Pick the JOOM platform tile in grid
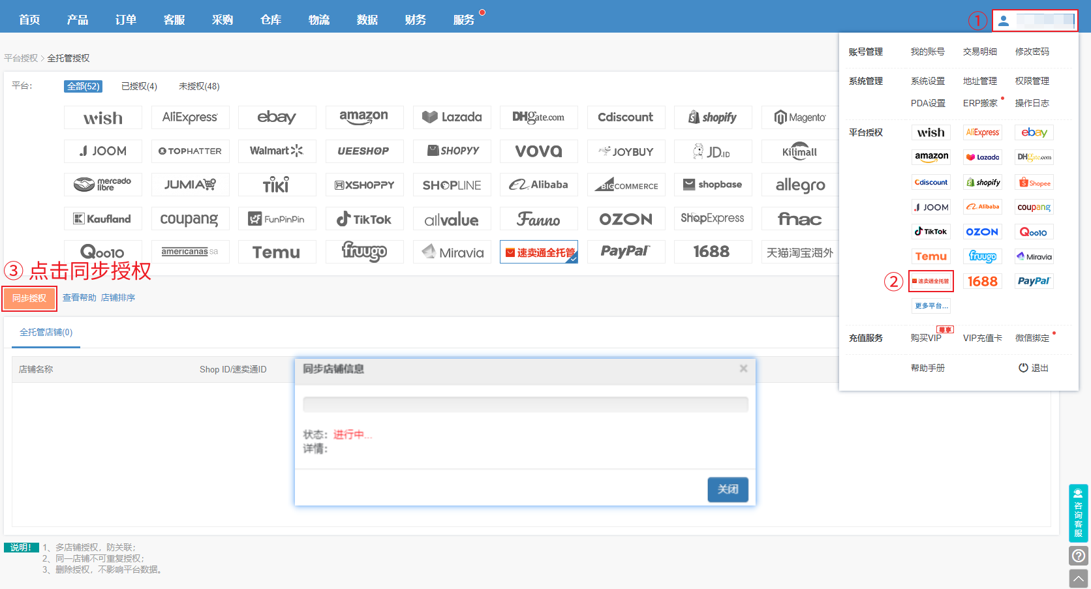1091x589 pixels. tap(103, 151)
